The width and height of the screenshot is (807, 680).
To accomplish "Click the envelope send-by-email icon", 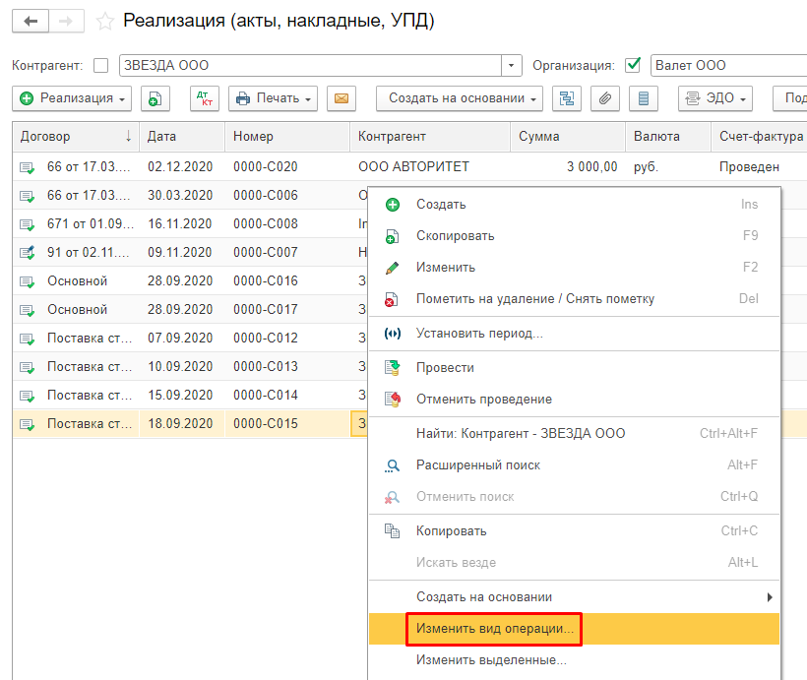I will point(341,98).
